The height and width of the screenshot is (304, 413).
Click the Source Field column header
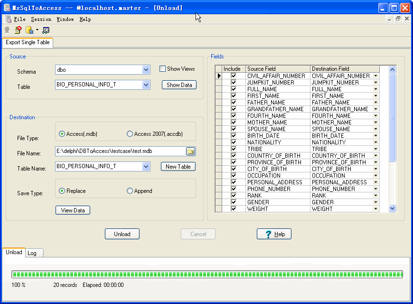tap(278, 69)
